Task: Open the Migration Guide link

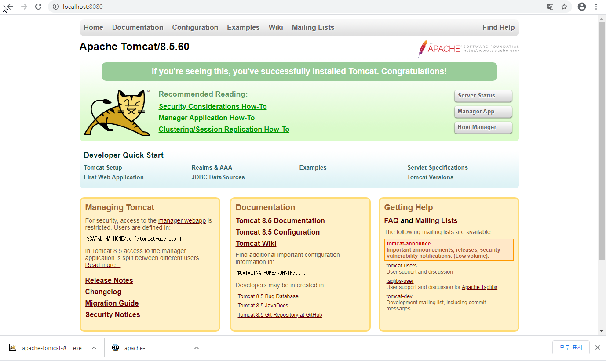Action: pos(112,303)
